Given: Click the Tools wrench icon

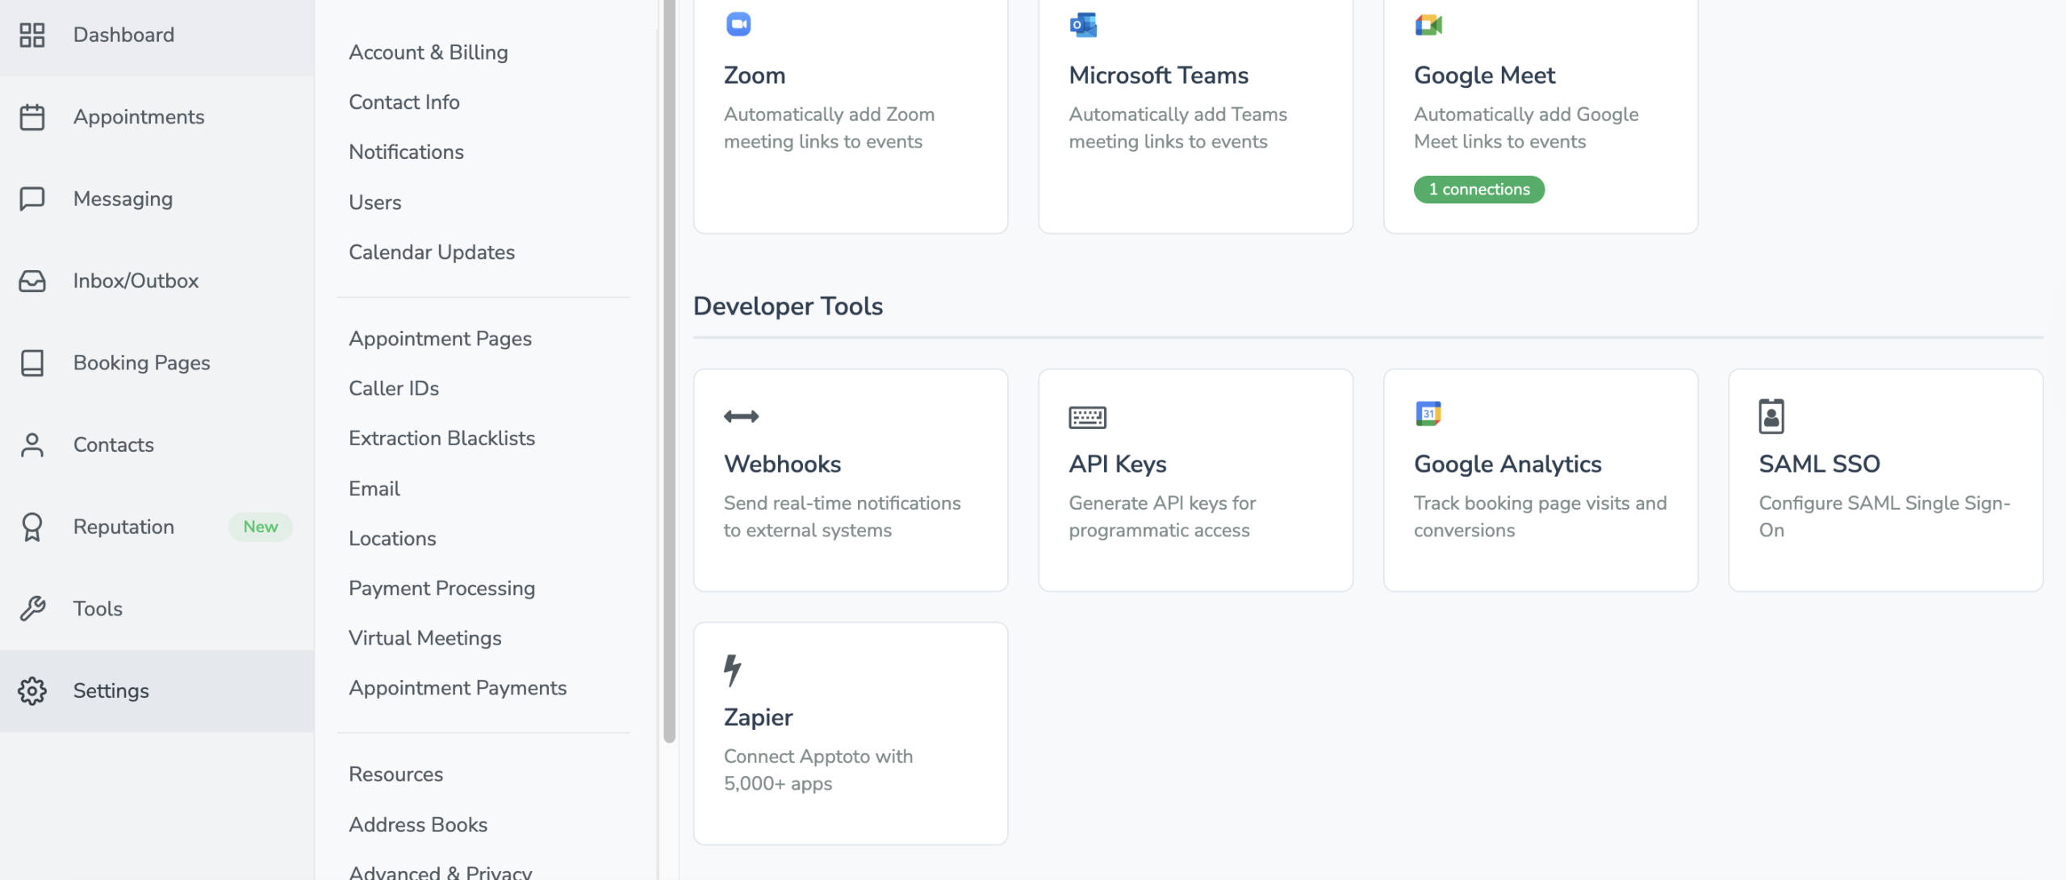Looking at the screenshot, I should click(x=32, y=608).
